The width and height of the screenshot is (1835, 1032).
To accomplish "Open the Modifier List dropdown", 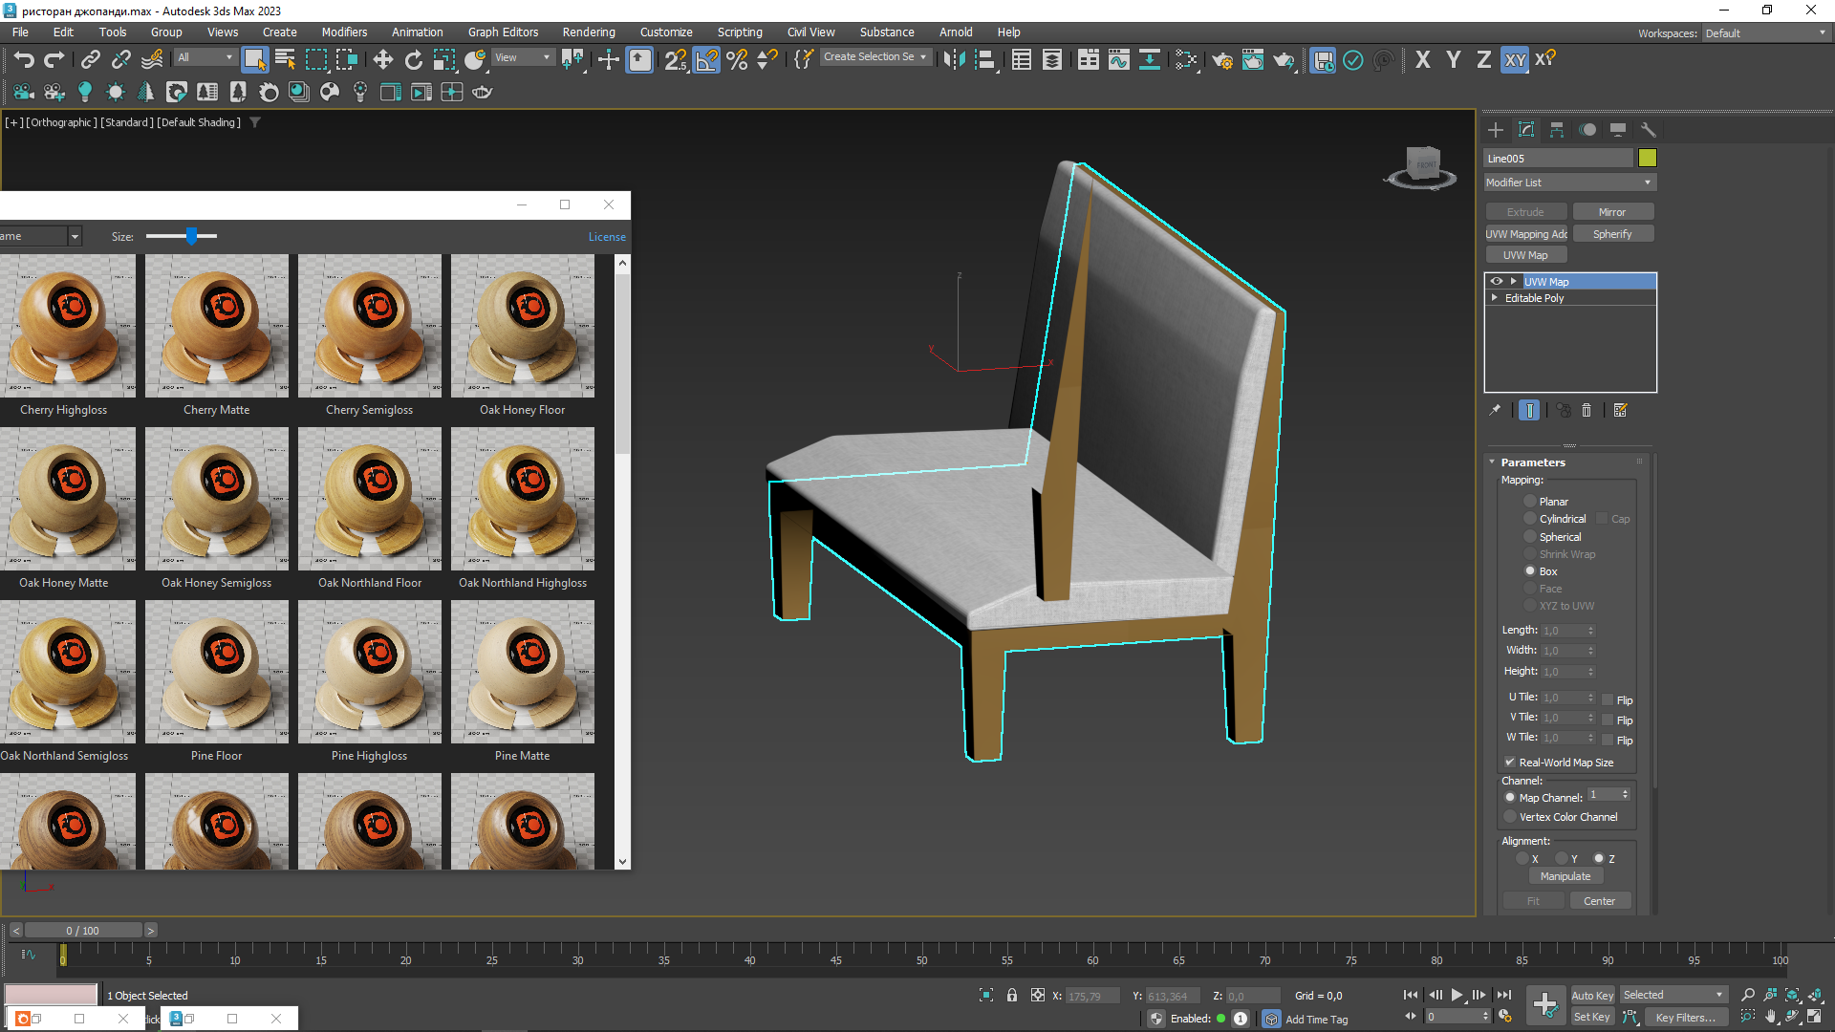I will pos(1569,183).
